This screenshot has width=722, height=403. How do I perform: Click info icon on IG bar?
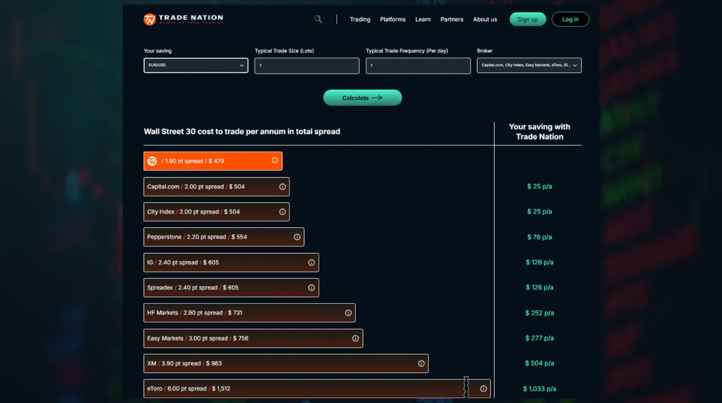click(x=312, y=262)
